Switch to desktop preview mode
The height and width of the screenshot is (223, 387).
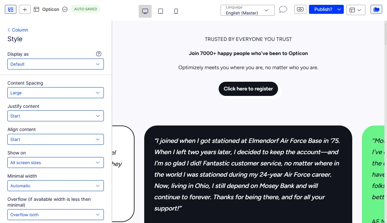pyautogui.click(x=145, y=11)
